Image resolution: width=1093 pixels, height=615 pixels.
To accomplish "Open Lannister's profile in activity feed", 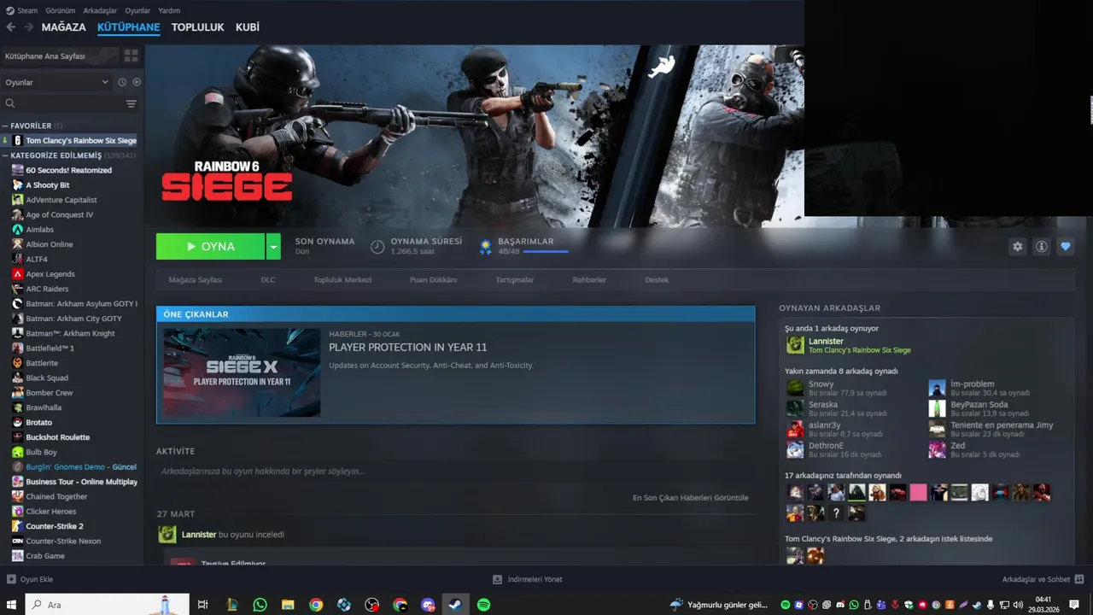I will [199, 535].
